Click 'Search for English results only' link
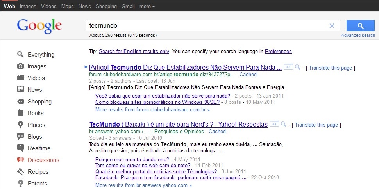This screenshot has height=189, width=379. (134, 52)
